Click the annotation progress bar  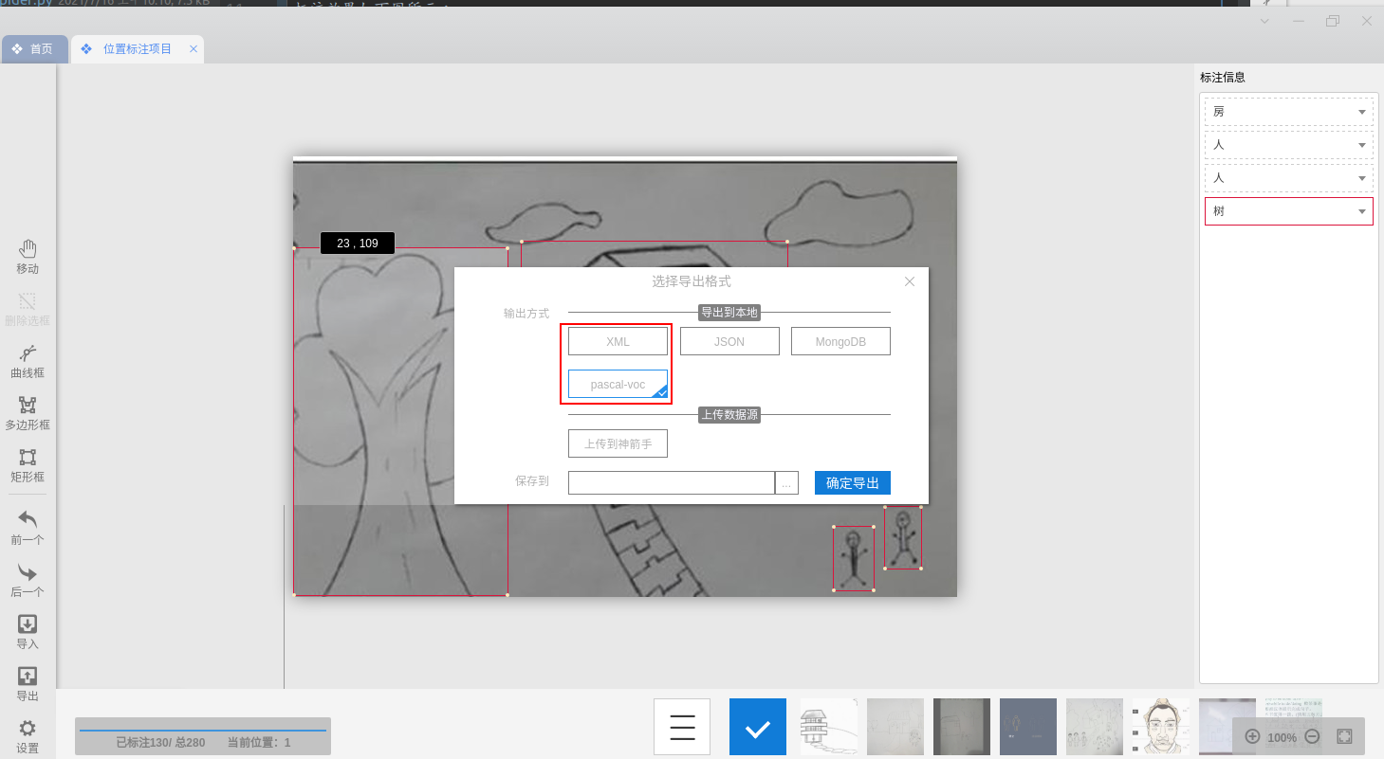point(203,730)
